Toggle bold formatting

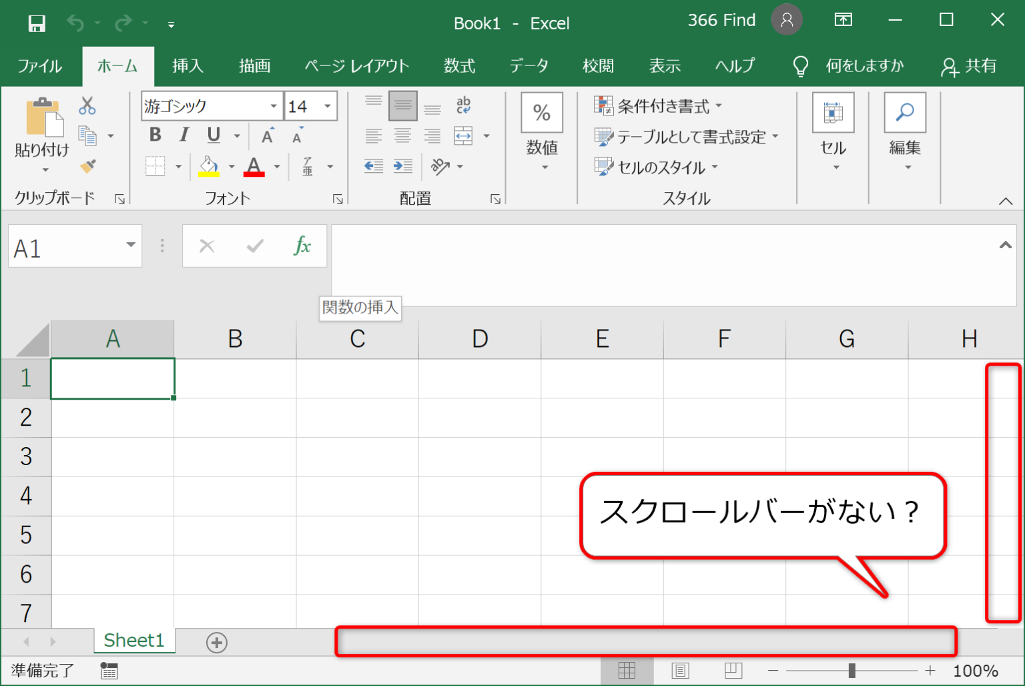click(154, 135)
